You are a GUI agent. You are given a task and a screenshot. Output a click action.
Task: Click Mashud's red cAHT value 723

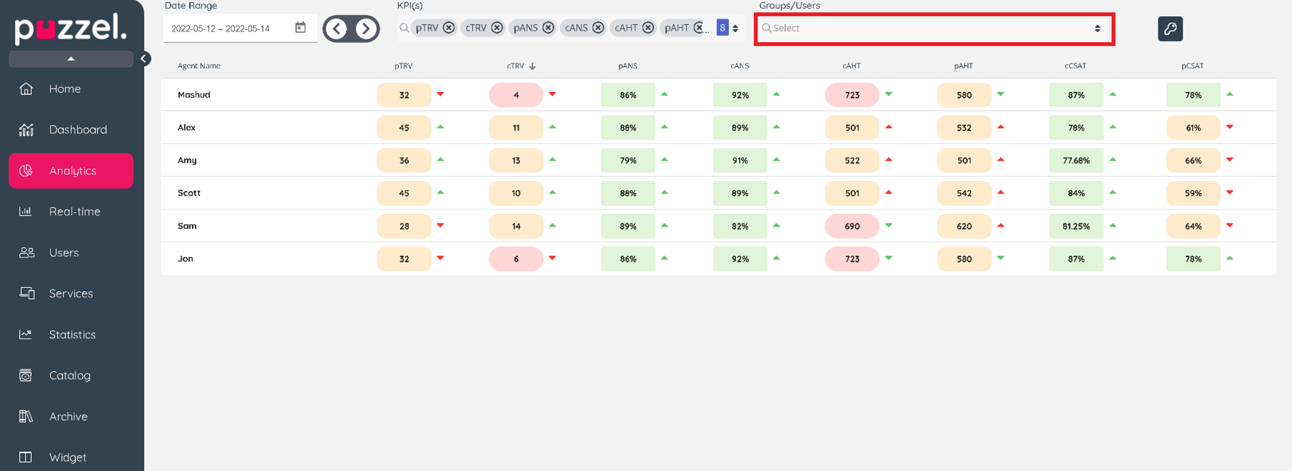pos(852,95)
